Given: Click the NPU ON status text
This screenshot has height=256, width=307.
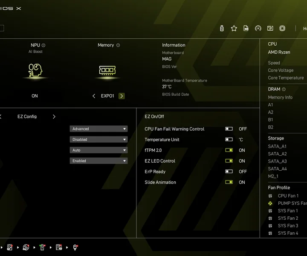Looking at the screenshot, I should coord(35,96).
